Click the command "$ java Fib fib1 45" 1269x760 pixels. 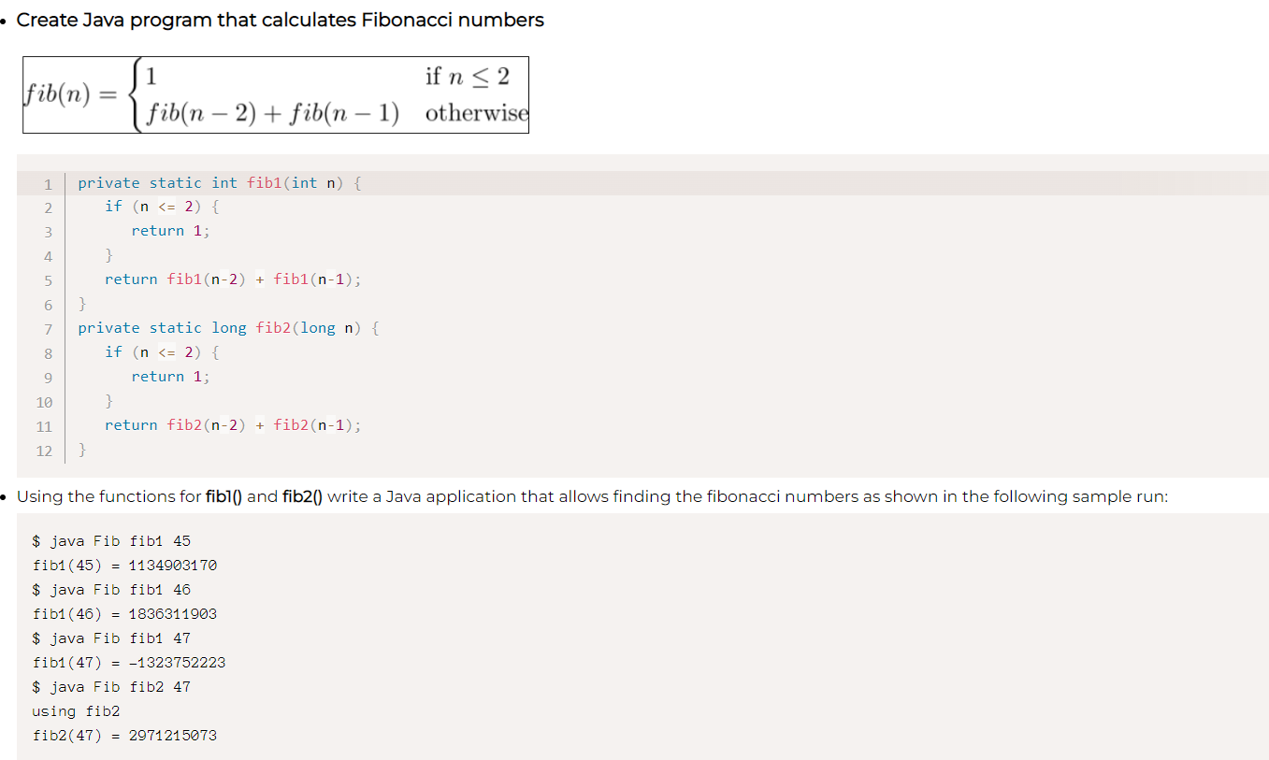(112, 540)
